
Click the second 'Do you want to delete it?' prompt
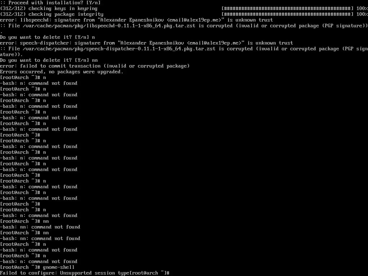(49, 60)
